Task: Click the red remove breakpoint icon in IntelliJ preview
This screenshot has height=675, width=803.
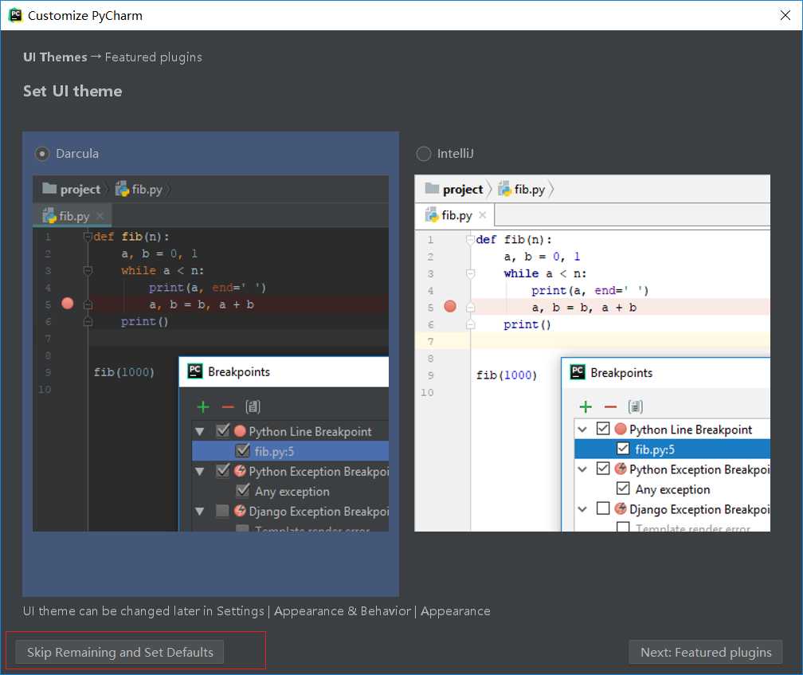Action: pos(610,407)
